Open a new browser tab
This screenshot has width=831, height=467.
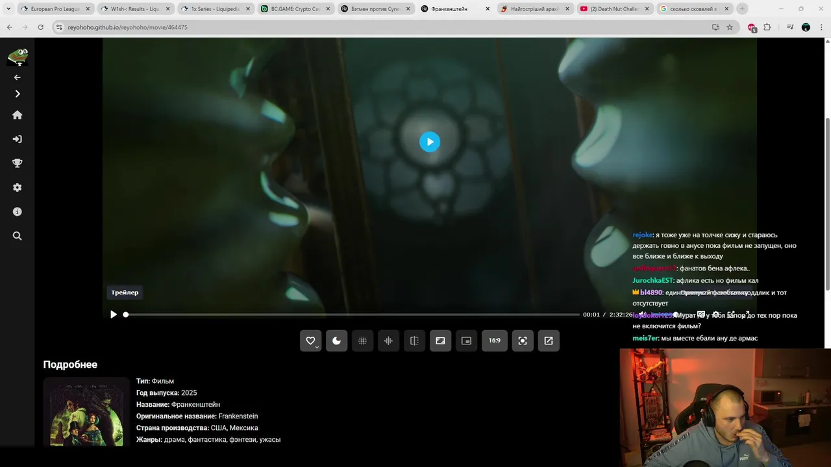pos(742,9)
